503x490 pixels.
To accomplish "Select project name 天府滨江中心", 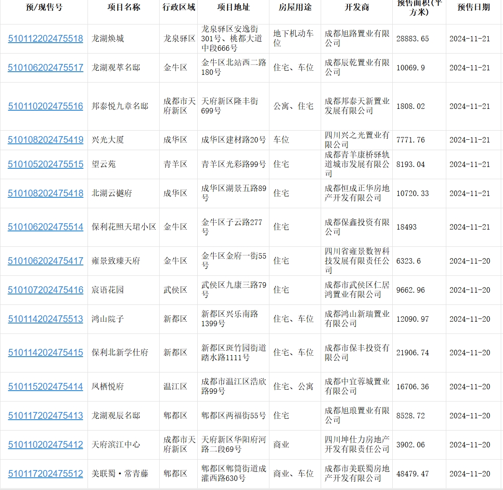I will click(116, 445).
